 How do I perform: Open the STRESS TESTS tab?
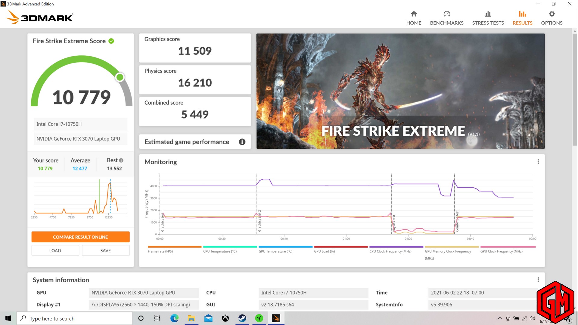coord(488,18)
